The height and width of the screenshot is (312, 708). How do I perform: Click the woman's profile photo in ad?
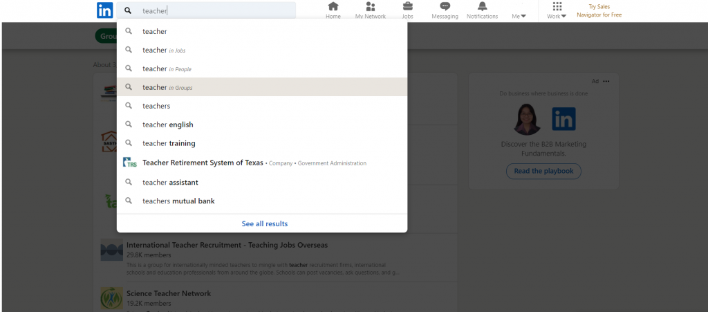(x=527, y=119)
